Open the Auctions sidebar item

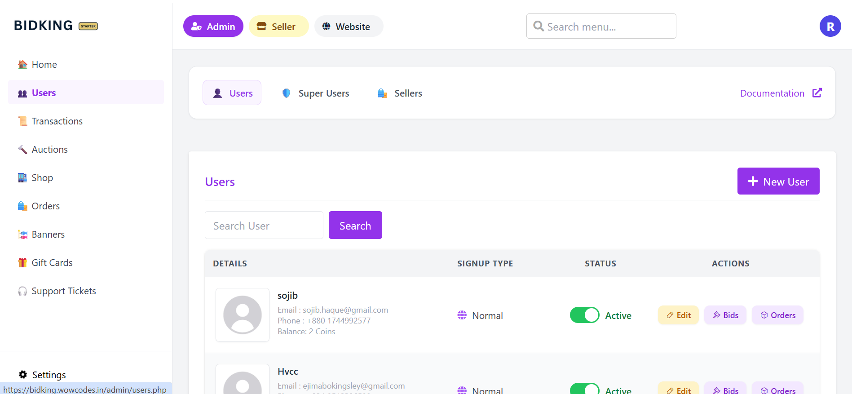pos(86,150)
